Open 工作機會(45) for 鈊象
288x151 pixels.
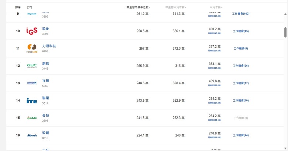pyautogui.click(x=241, y=31)
